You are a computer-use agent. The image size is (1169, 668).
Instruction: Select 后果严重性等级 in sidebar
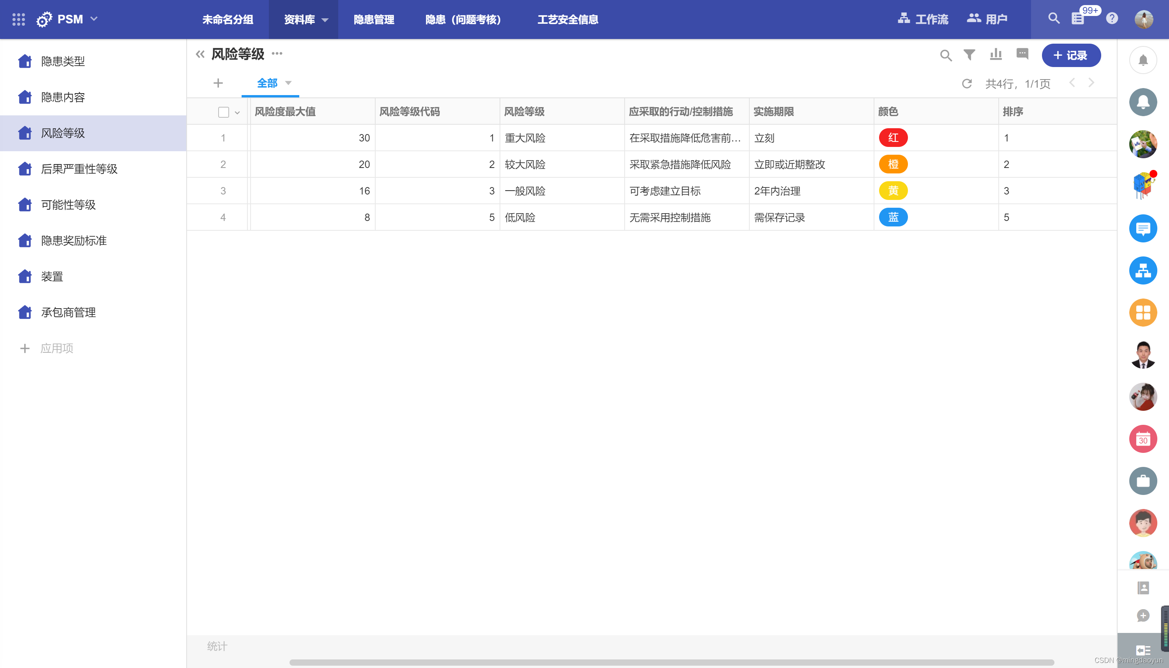(79, 169)
